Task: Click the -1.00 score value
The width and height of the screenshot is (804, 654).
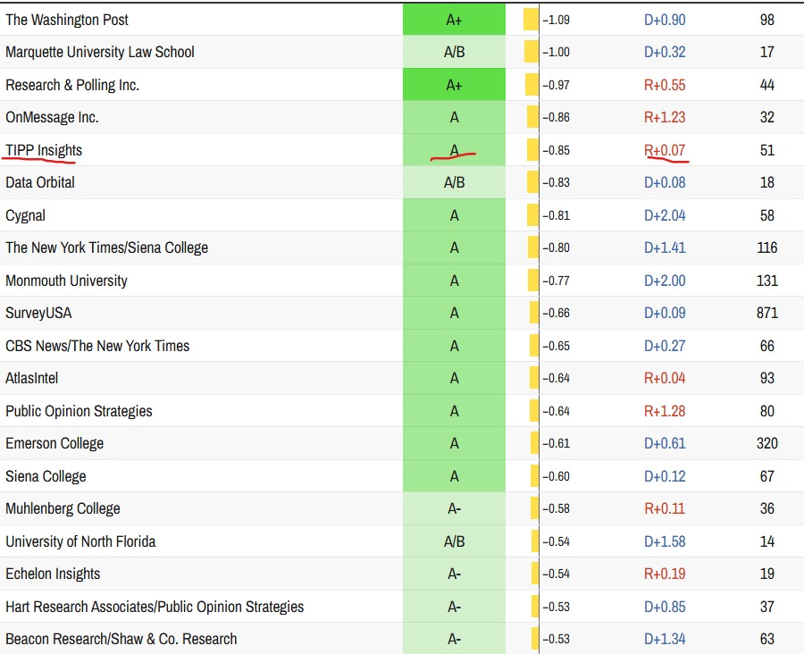Action: click(556, 52)
